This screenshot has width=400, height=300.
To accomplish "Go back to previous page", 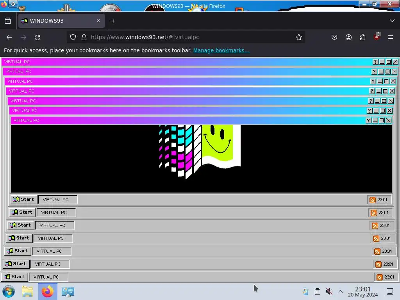I will tap(9, 37).
